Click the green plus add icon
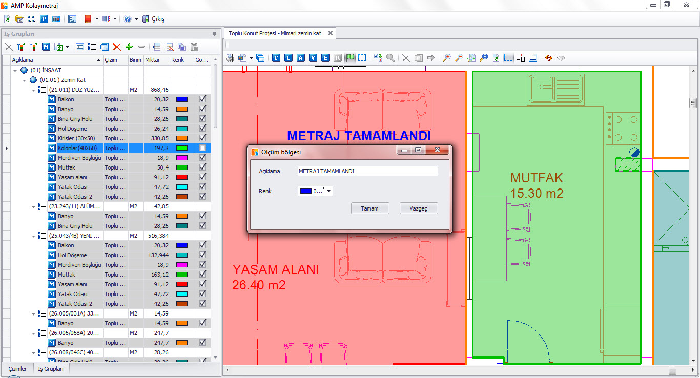The image size is (700, 378). [129, 47]
